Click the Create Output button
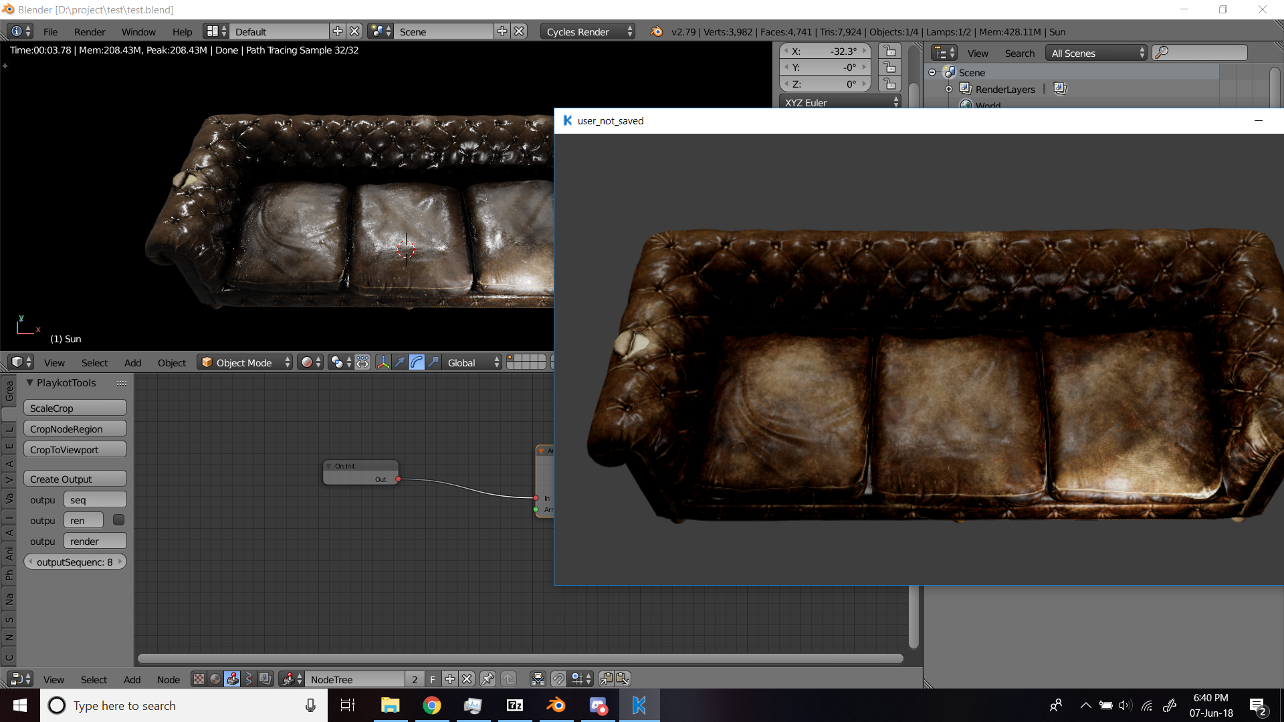The height and width of the screenshot is (722, 1284). click(x=75, y=479)
